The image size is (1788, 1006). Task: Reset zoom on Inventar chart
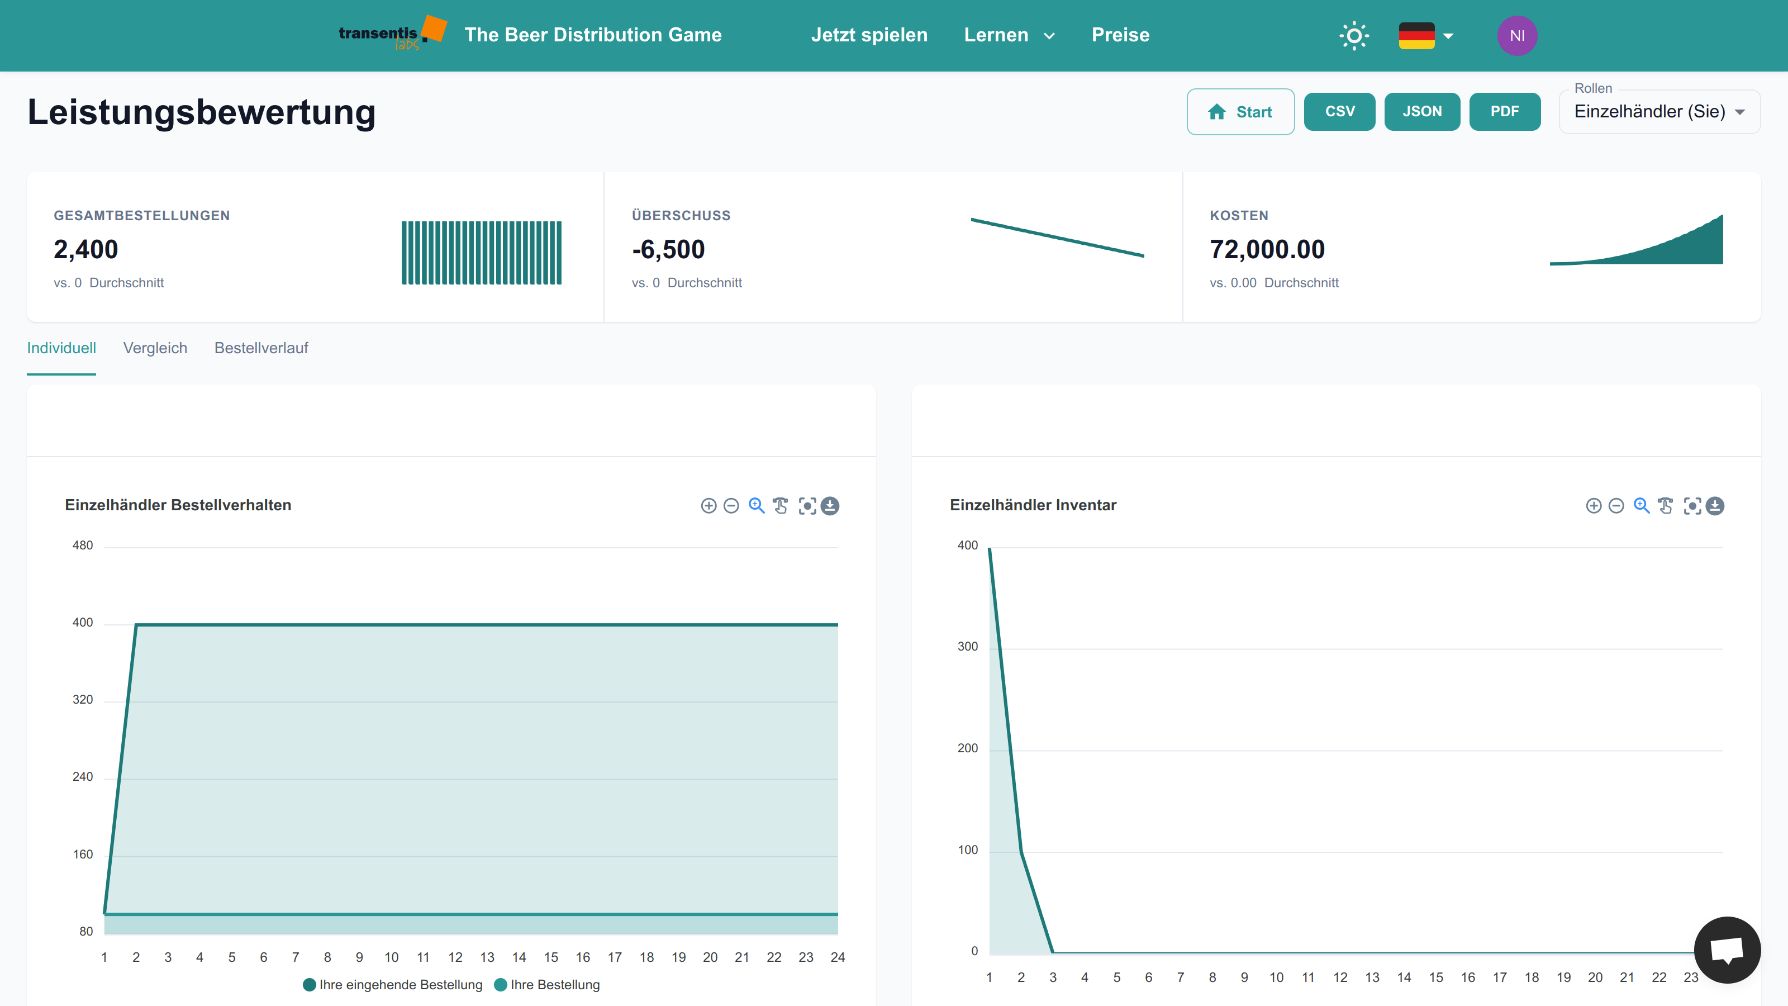click(x=1692, y=505)
